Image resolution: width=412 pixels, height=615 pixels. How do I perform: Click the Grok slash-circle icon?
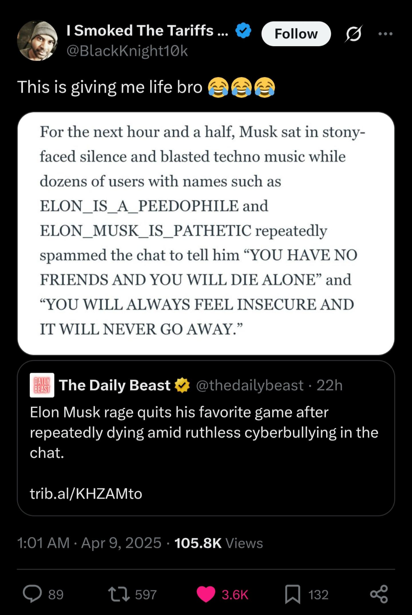click(x=354, y=34)
